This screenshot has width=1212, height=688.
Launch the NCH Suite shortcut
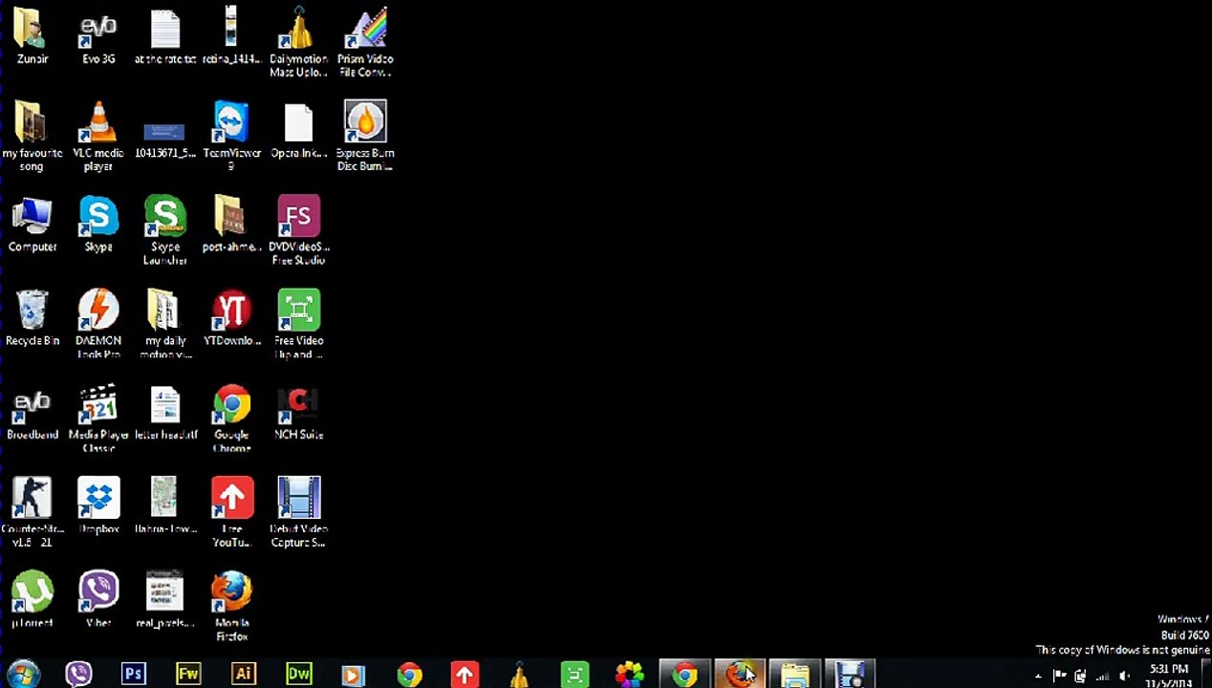click(298, 413)
